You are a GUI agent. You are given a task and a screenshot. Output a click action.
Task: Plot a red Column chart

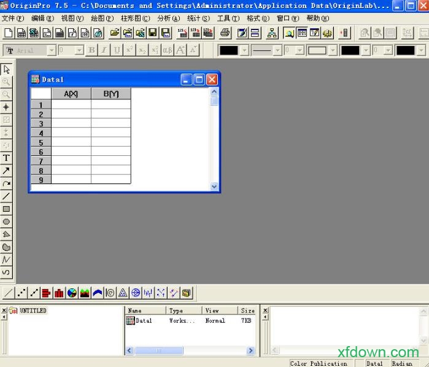coord(60,293)
